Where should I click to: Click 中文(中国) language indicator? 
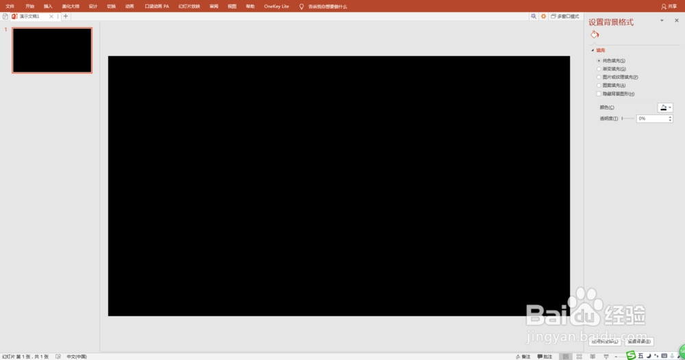coord(77,357)
